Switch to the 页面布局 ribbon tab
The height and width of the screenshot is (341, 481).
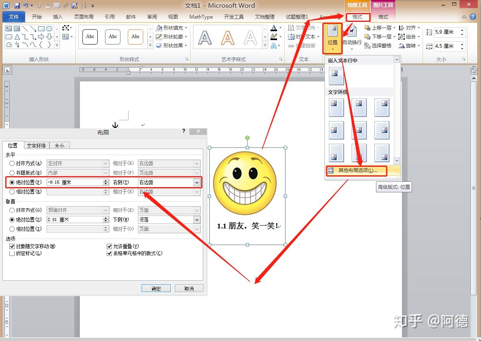tap(84, 17)
